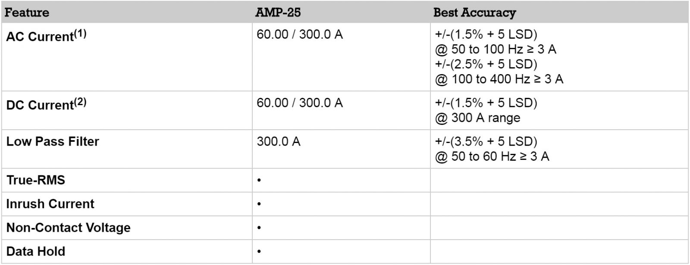Click the Inrush Current bullet under AMP-25

coord(259,204)
